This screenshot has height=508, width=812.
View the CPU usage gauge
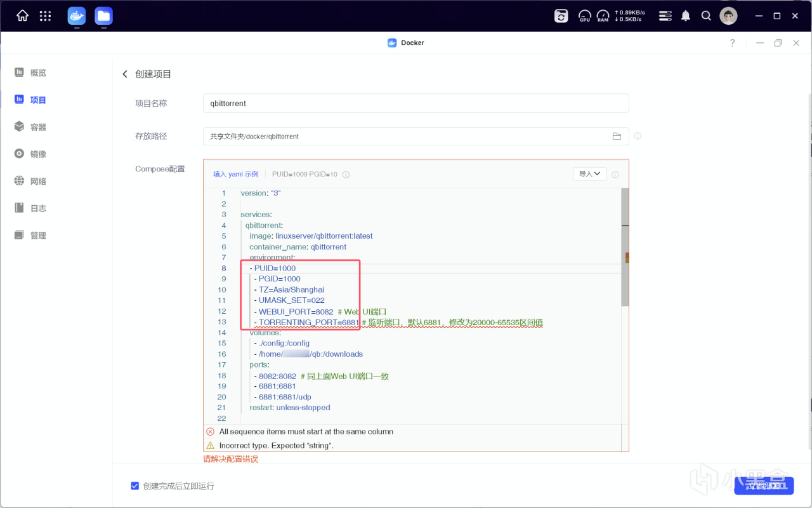click(x=585, y=16)
